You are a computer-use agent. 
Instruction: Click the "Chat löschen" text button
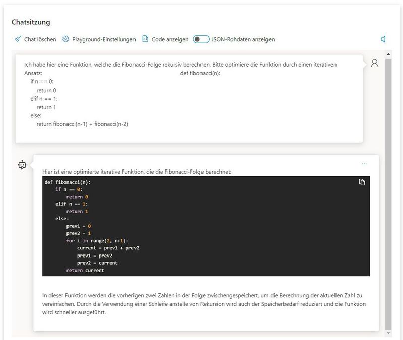40,39
